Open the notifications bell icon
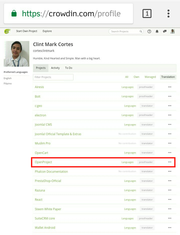180x235 pixels. (157, 31)
